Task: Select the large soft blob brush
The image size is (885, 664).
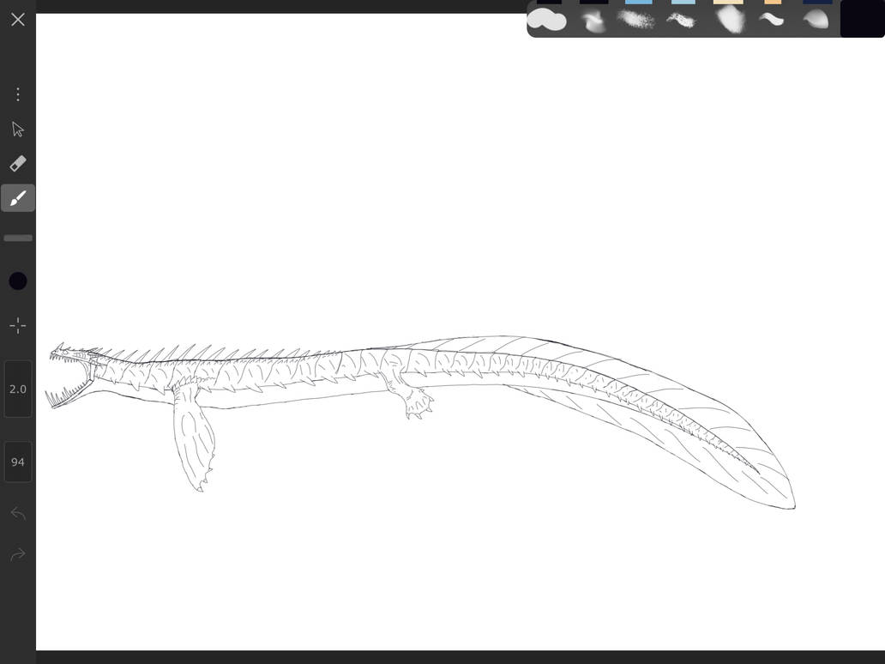Action: coord(729,20)
